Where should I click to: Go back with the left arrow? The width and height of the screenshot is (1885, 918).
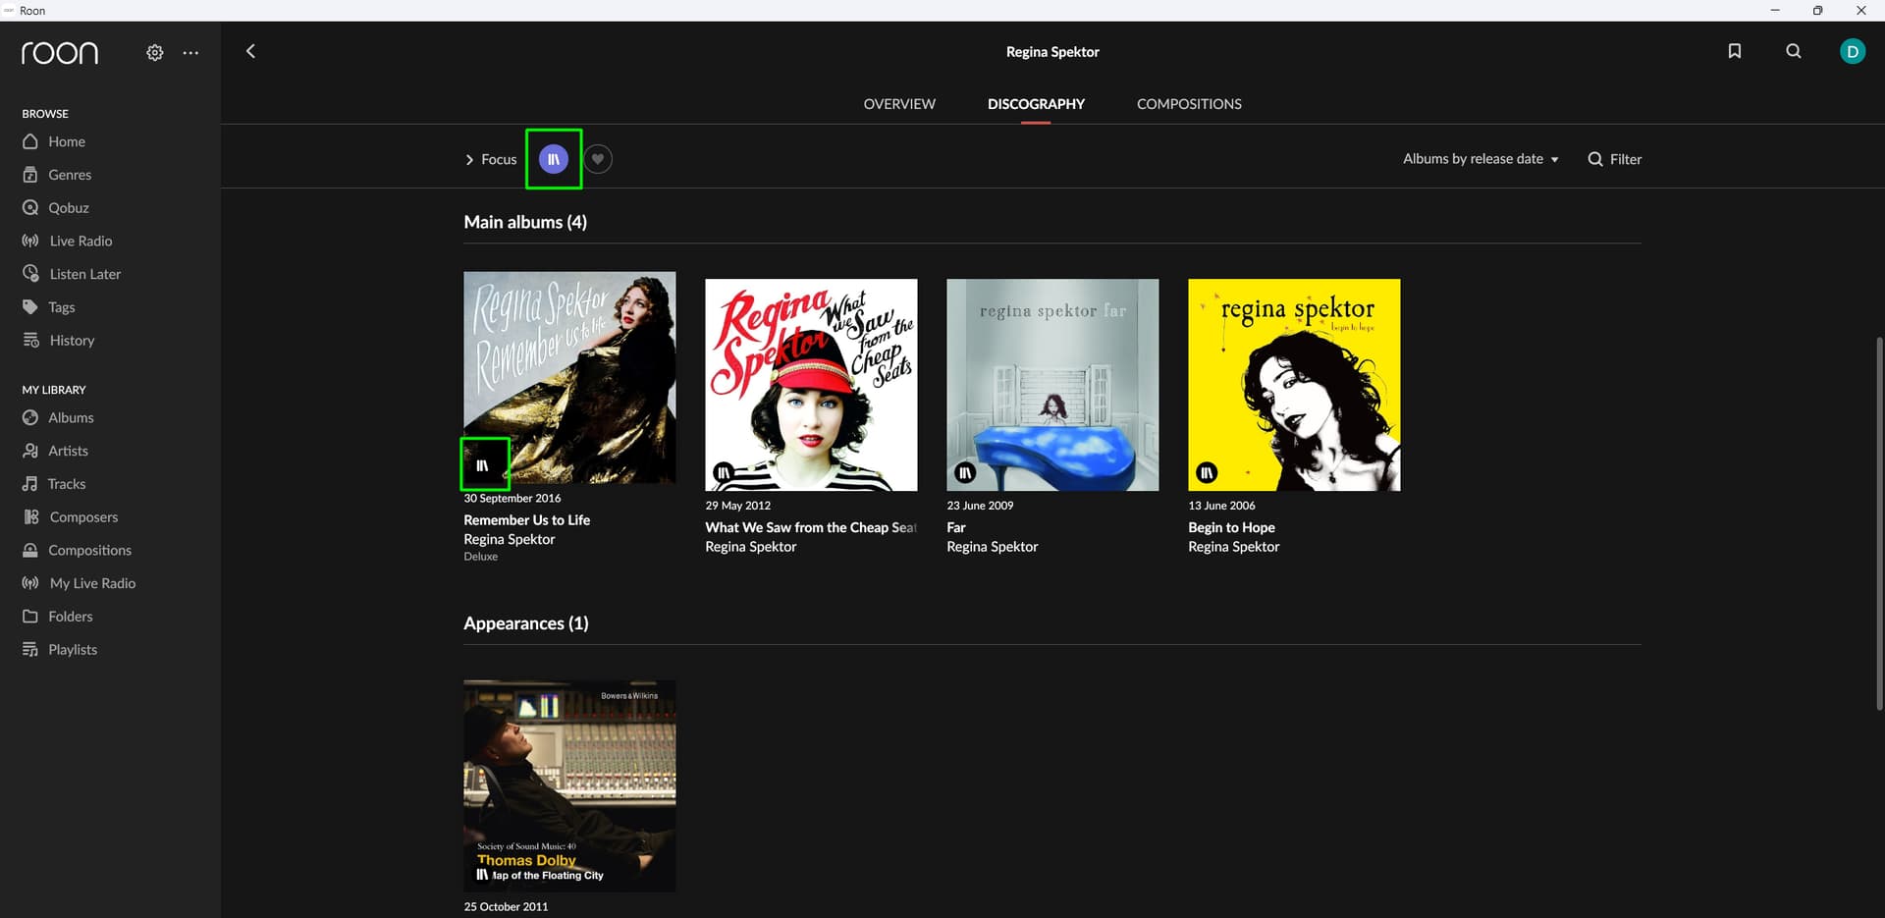(x=250, y=51)
